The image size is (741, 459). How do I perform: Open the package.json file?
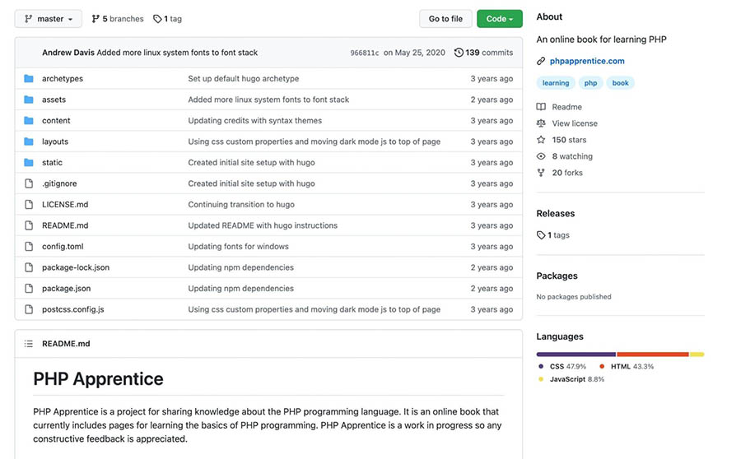pos(66,289)
